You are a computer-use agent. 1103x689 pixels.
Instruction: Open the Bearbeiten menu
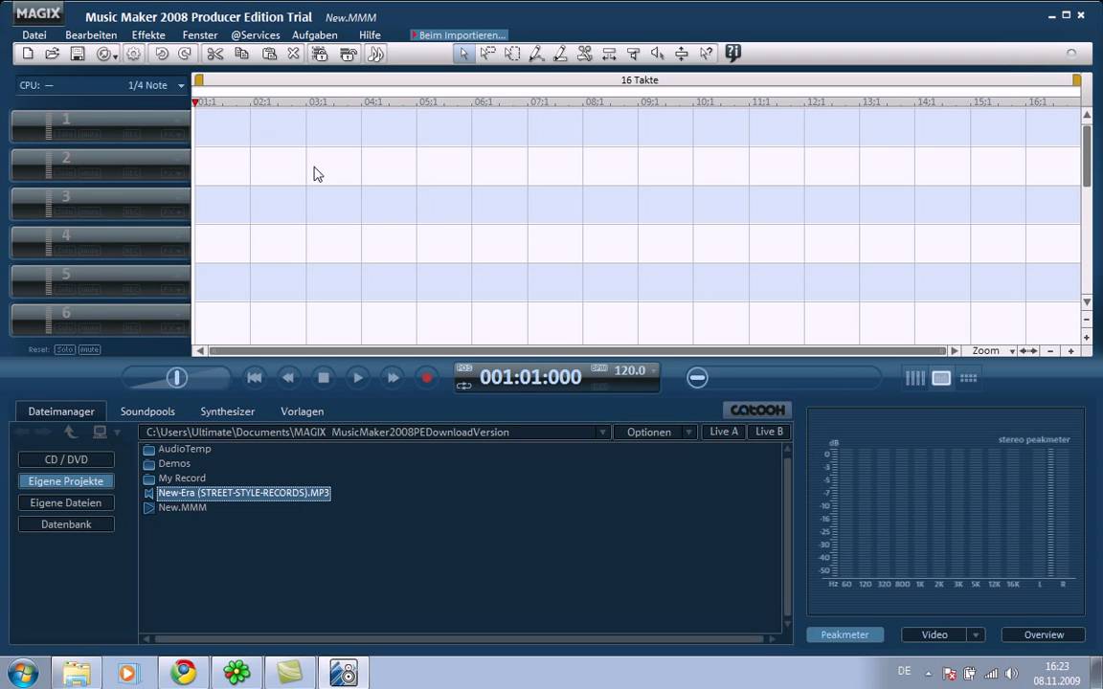tap(91, 35)
